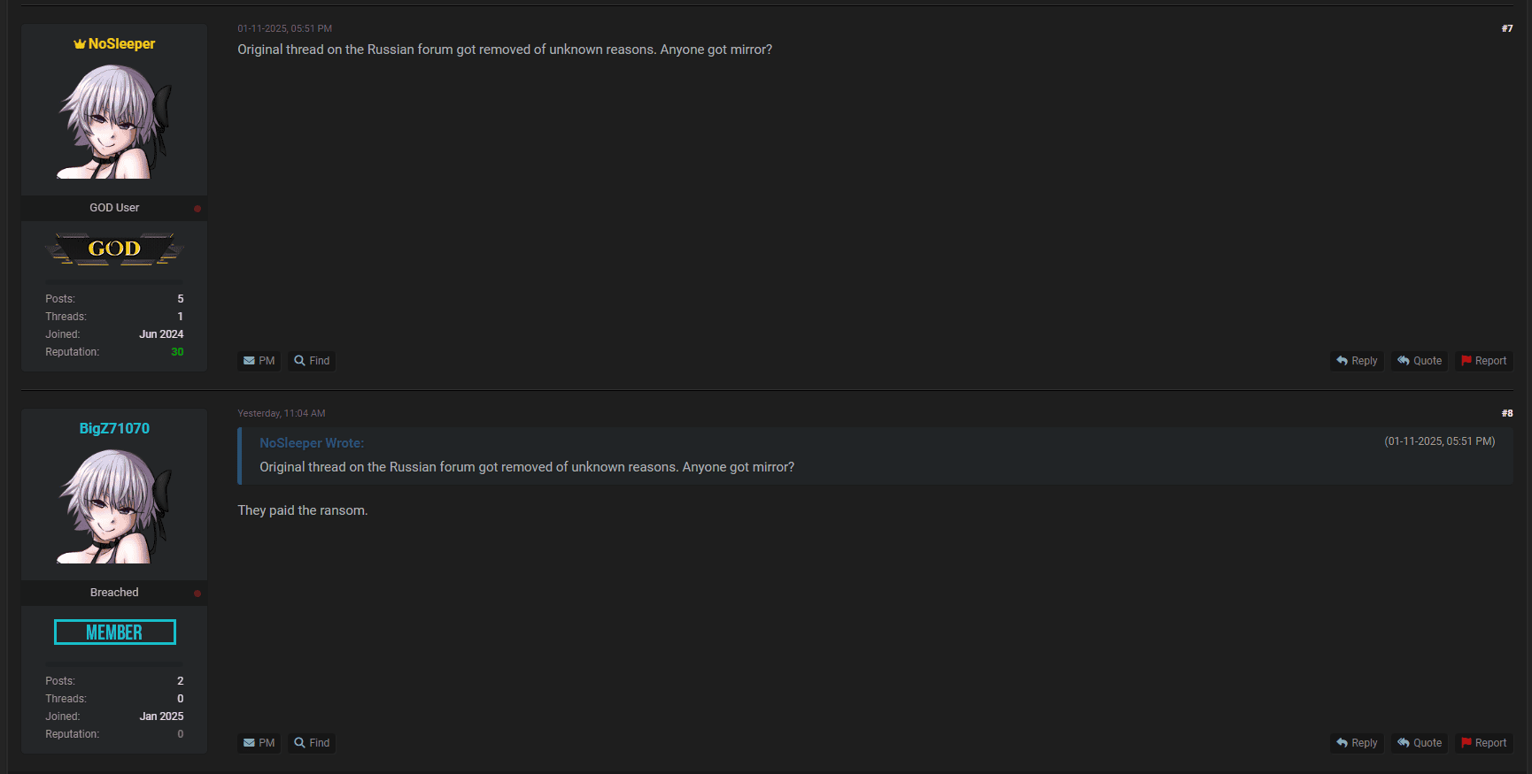Click NoSleeper's reputation value 30
The width and height of the screenshot is (1532, 774).
(x=177, y=352)
